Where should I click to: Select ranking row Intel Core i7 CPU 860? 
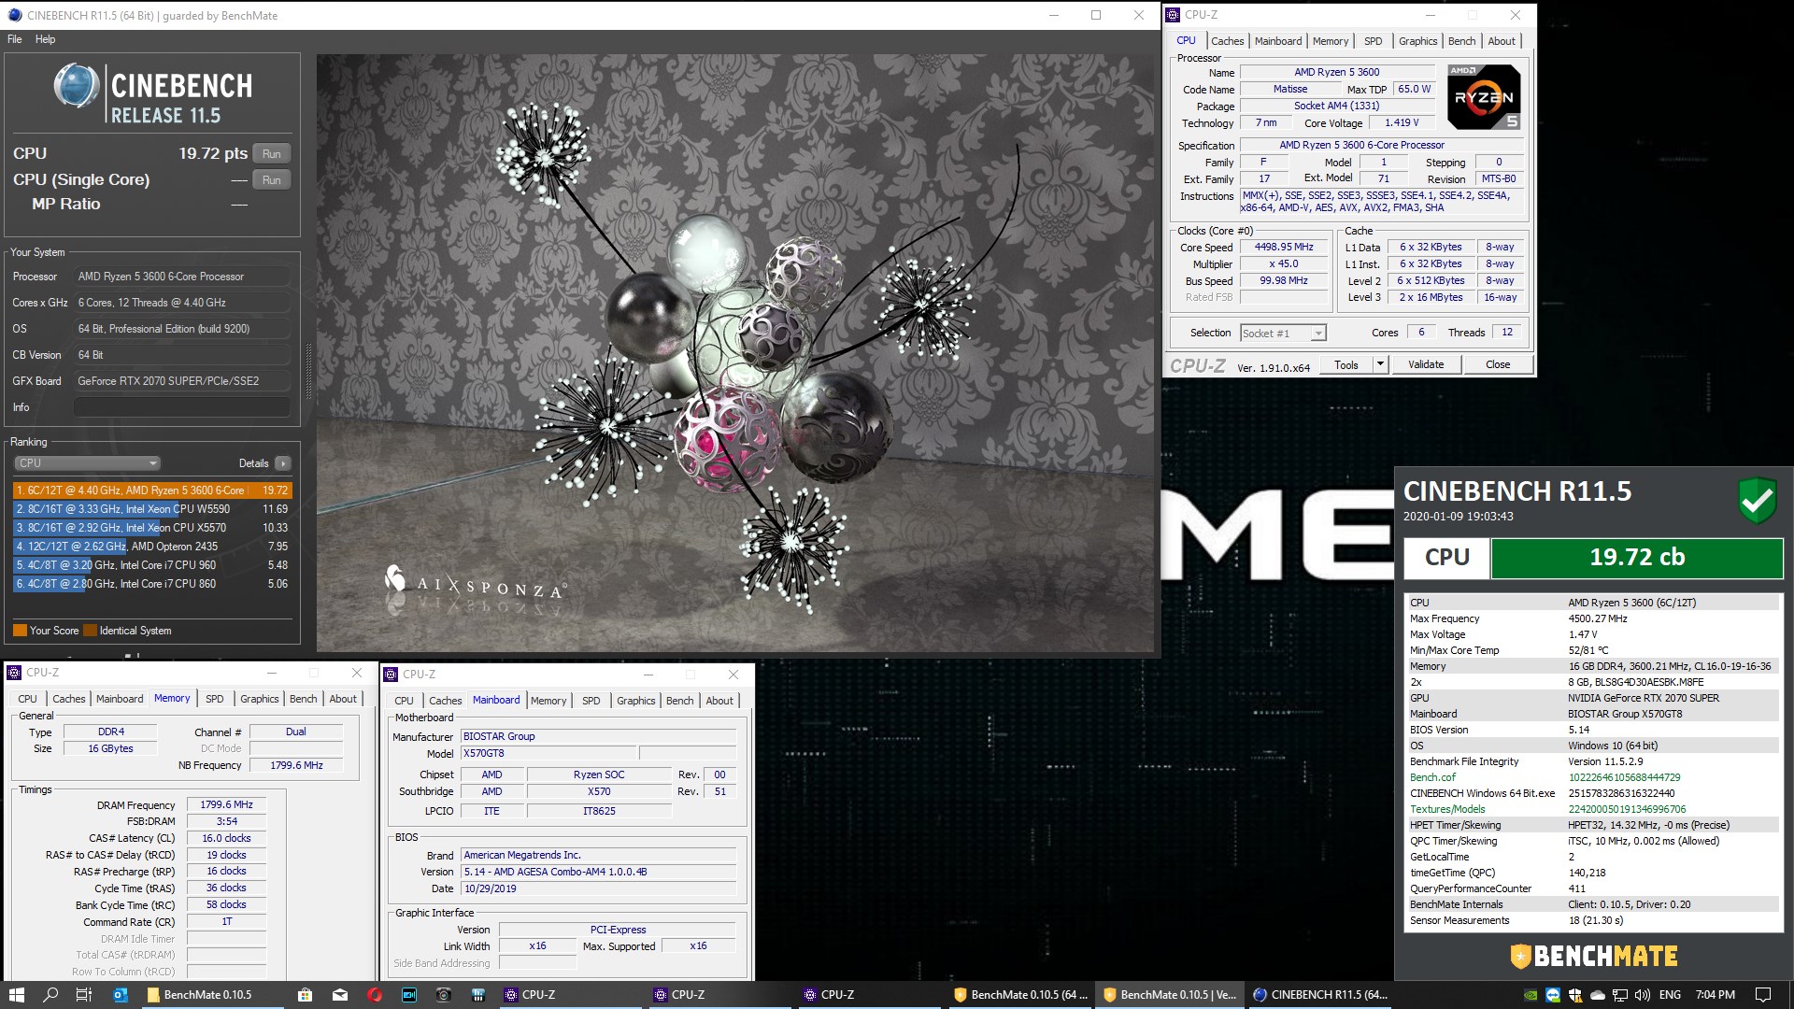[x=152, y=584]
